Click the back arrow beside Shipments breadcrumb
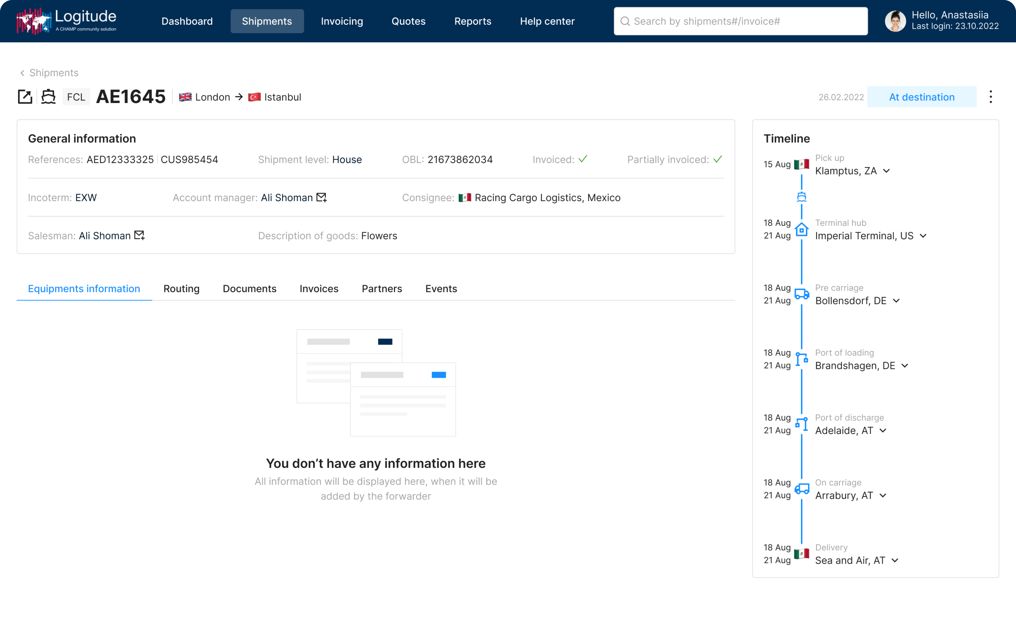The image size is (1016, 621). tap(22, 72)
